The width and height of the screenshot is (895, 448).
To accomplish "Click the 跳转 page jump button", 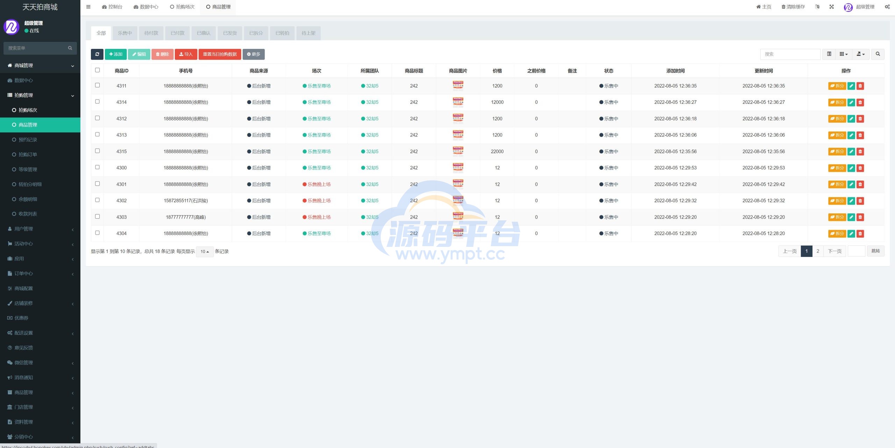I will click(875, 251).
